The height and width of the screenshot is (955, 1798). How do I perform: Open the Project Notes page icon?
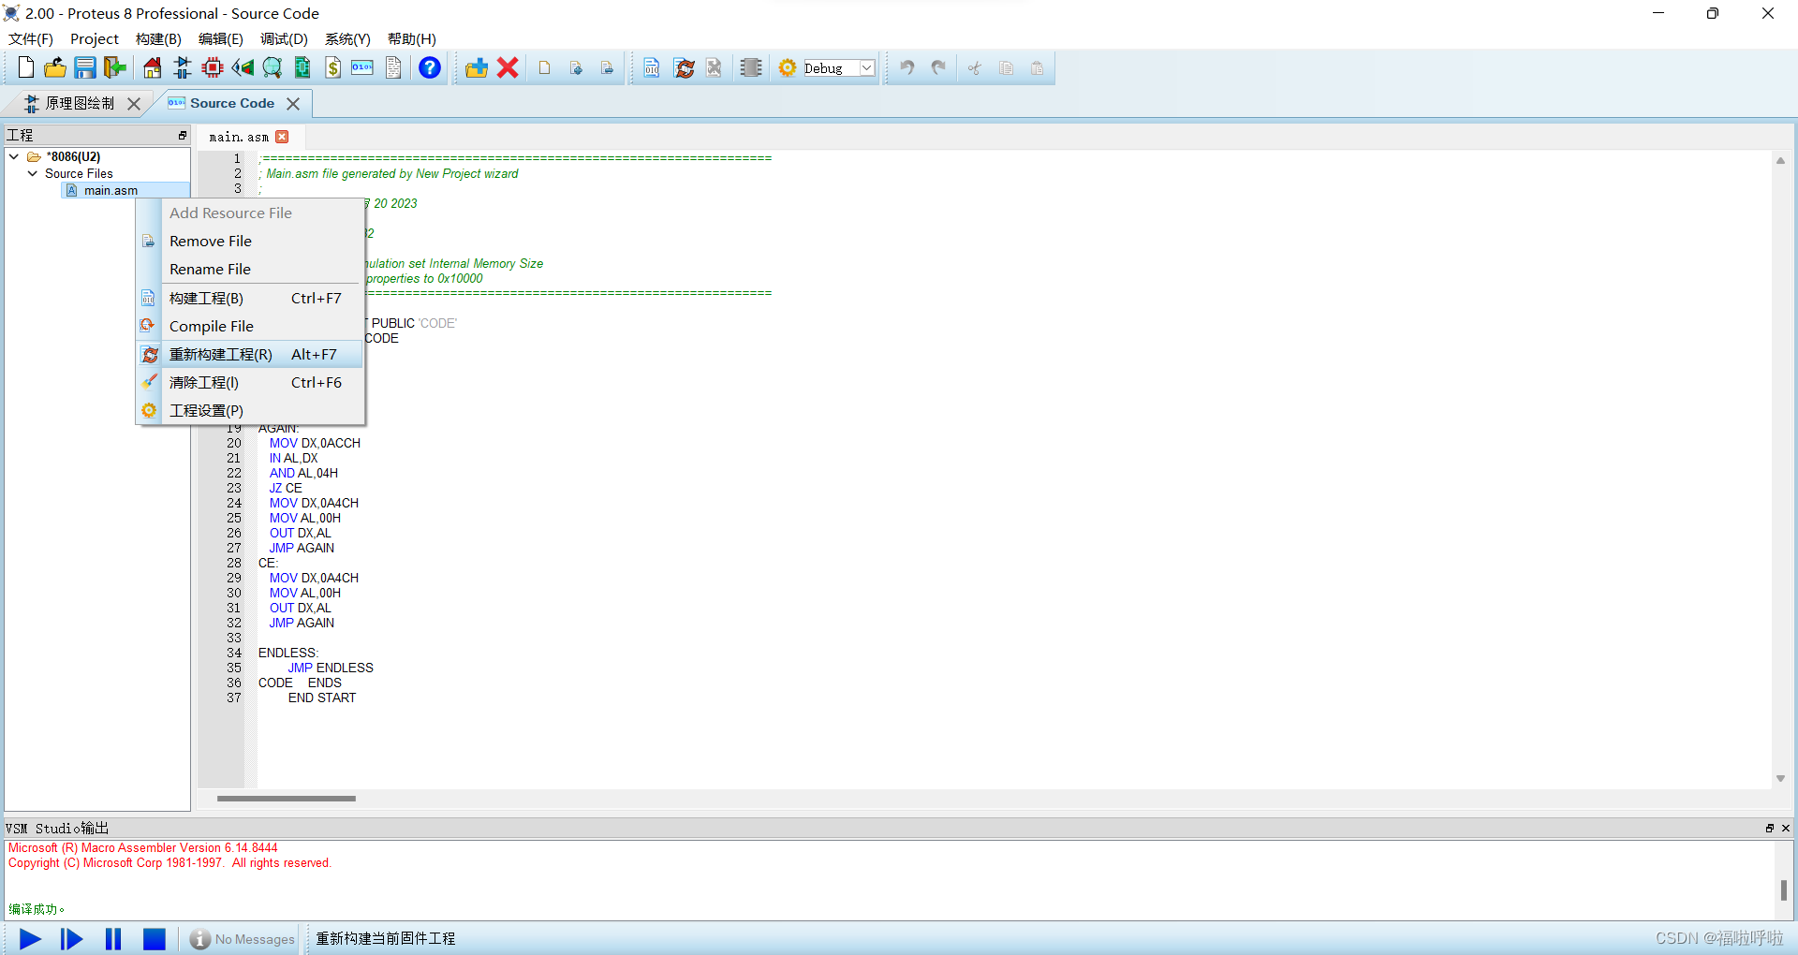[x=393, y=67]
